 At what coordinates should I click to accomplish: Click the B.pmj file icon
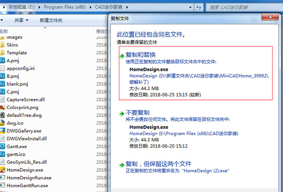tap(2, 76)
